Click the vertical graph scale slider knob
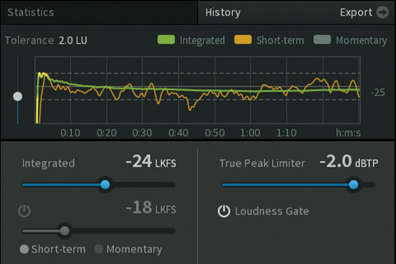 pyautogui.click(x=18, y=97)
